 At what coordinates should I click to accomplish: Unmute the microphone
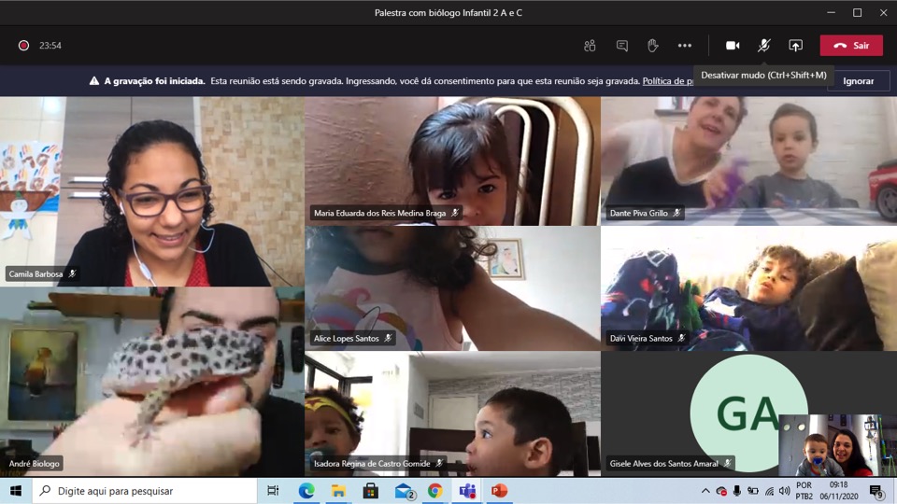(x=763, y=46)
